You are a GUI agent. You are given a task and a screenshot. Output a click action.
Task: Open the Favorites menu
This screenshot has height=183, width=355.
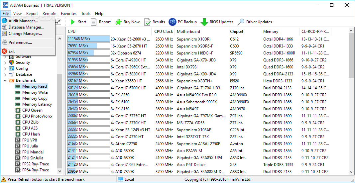[x=68, y=14]
